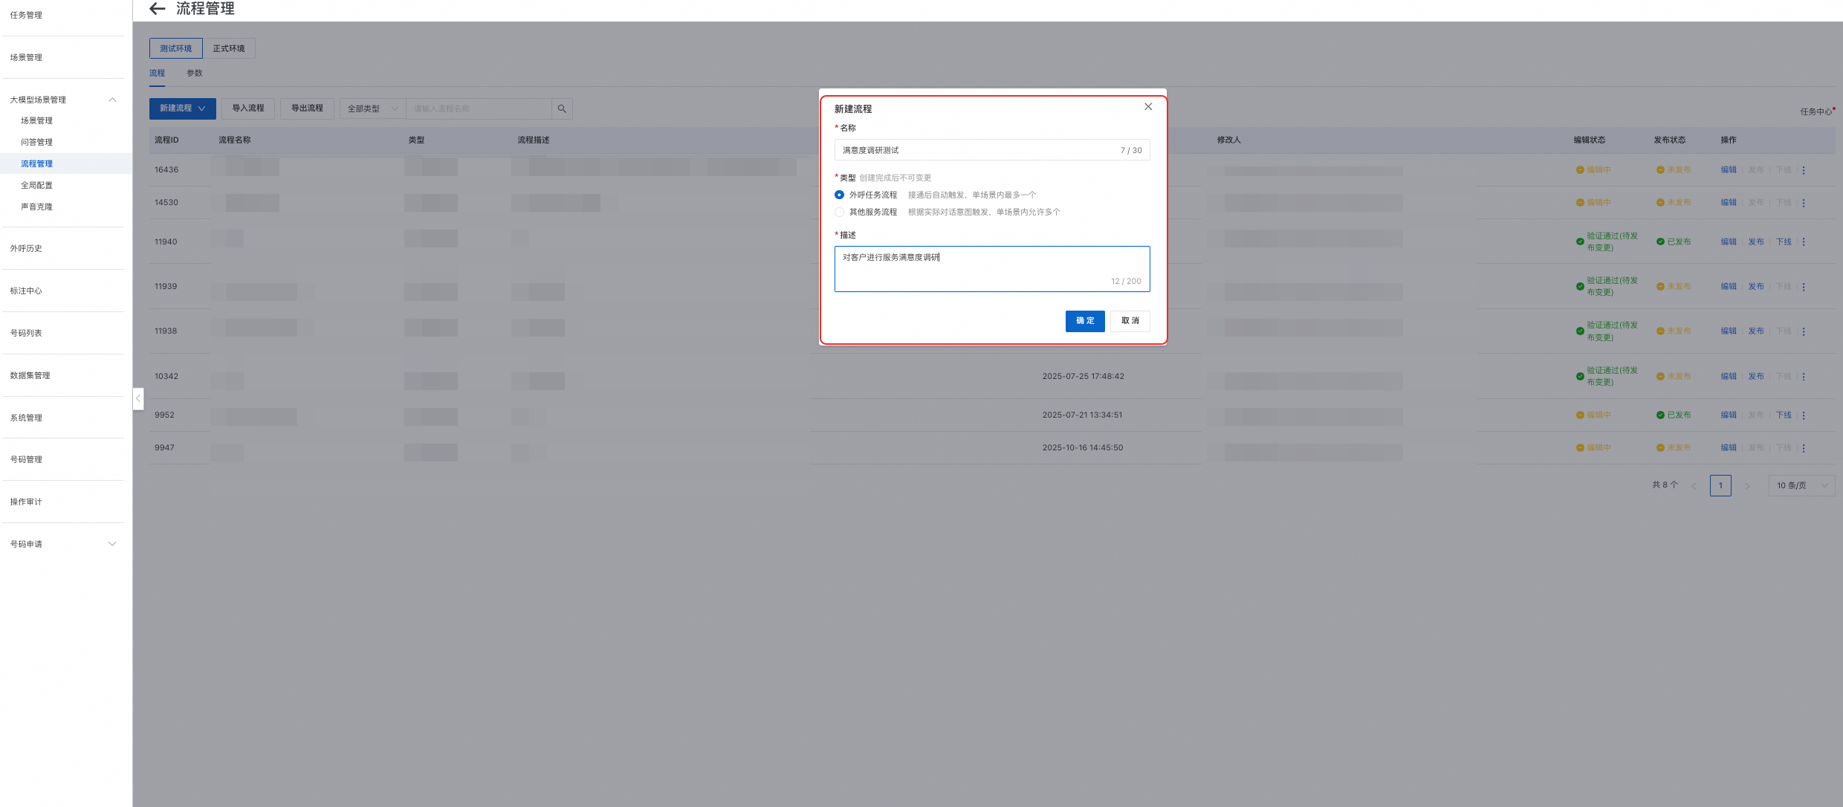This screenshot has width=1843, height=807.
Task: Go to next page arrow in pagination
Action: [1747, 486]
